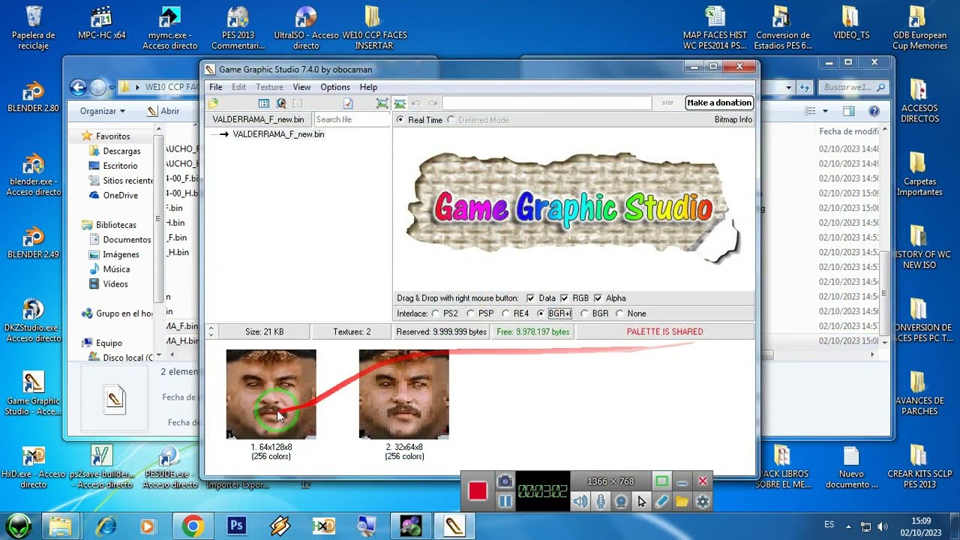Image resolution: width=960 pixels, height=540 pixels.
Task: Toggle cursor capture in the recorder bar
Action: [x=641, y=502]
